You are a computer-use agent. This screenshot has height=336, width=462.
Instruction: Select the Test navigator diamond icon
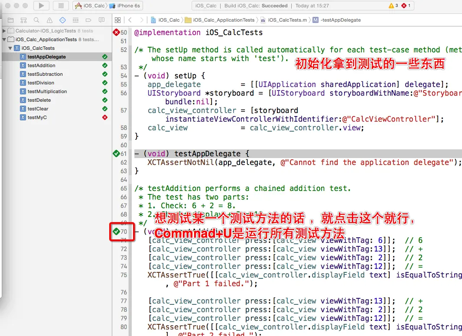62,20
